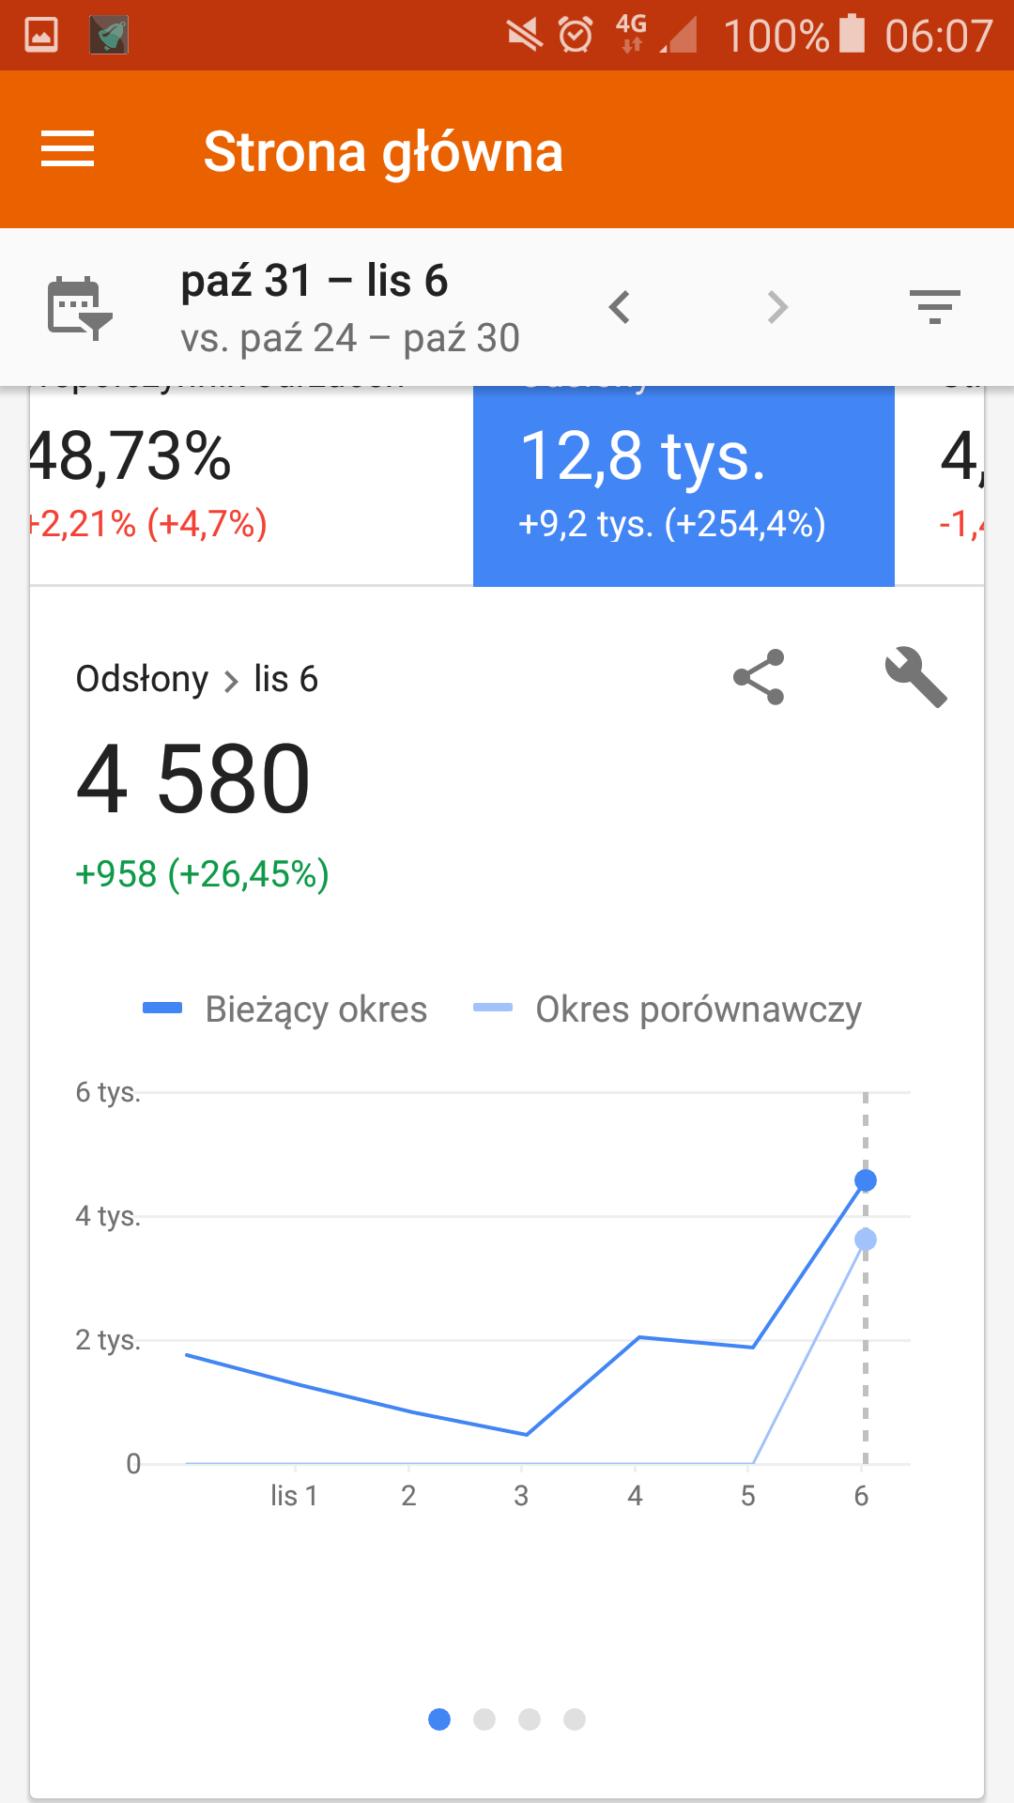Tap the lis 6 breadcrumb label

pyautogui.click(x=286, y=678)
